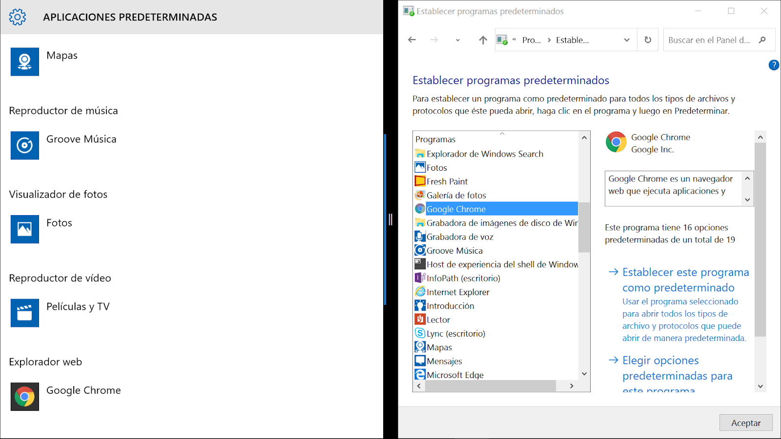Click the Estable... breadcrumb segment
781x439 pixels.
[573, 40]
